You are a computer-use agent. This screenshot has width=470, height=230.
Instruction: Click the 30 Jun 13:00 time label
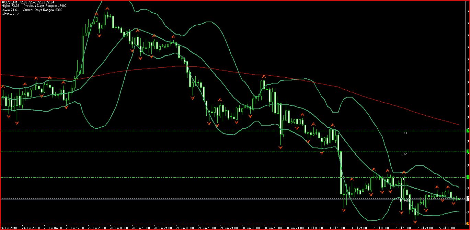pyautogui.click(x=273, y=228)
